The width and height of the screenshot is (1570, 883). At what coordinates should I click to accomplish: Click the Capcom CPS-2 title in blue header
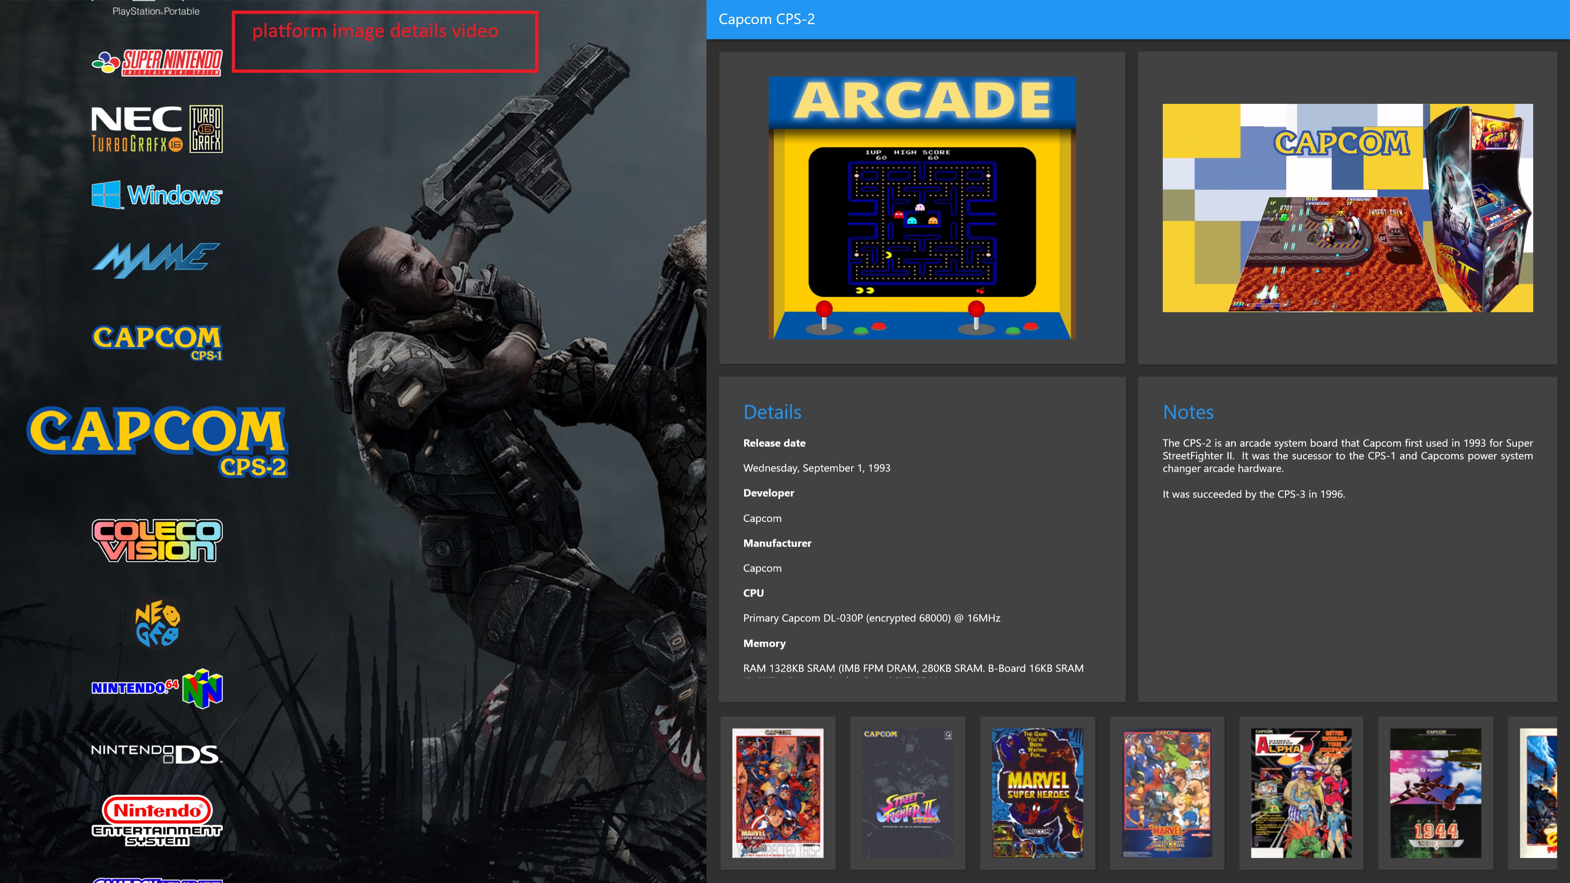coord(766,19)
